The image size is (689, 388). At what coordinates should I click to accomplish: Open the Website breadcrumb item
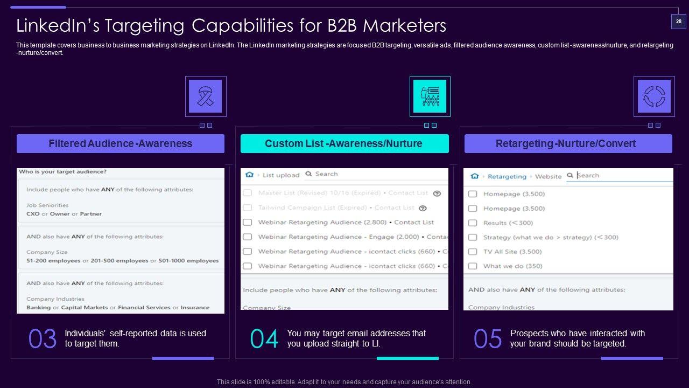(x=548, y=176)
